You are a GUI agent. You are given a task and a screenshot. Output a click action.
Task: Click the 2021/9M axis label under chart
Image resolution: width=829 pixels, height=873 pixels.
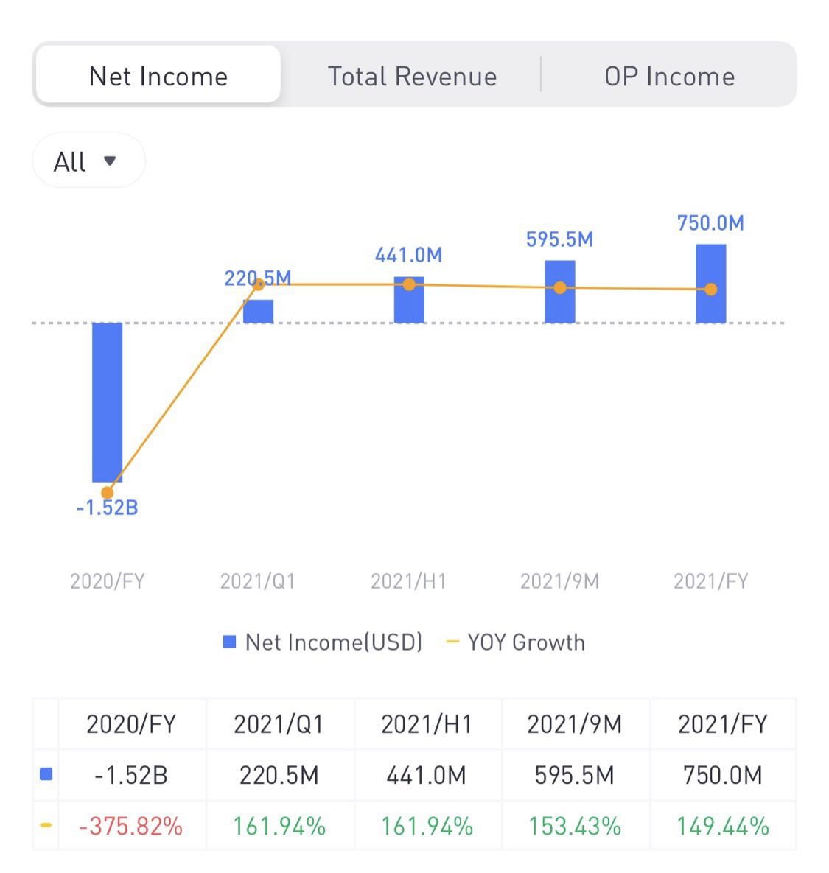[559, 581]
